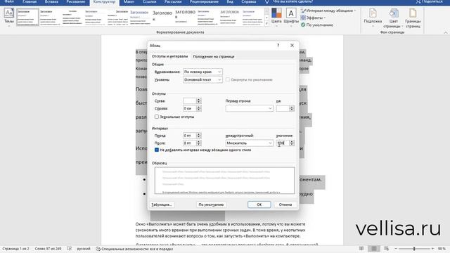This screenshot has height=253, width=450.
Task: Click the spelling check icon in status bar
Action: pyautogui.click(x=69, y=248)
